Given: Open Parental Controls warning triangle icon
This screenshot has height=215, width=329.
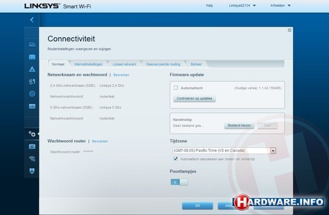Looking at the screenshot, I should coord(32,69).
